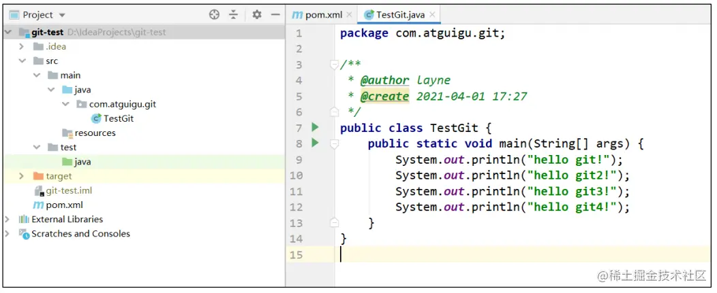Image resolution: width=717 pixels, height=293 pixels.
Task: Click the class icon on TestGit.java tab
Action: (369, 14)
